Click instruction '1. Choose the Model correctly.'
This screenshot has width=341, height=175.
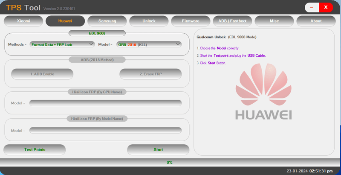coord(218,48)
